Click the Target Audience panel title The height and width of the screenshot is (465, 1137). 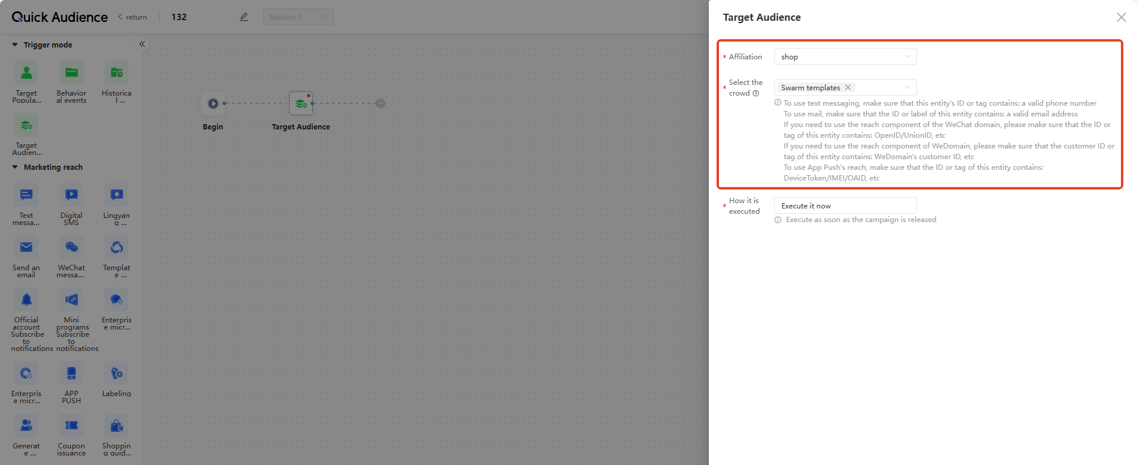tap(762, 17)
